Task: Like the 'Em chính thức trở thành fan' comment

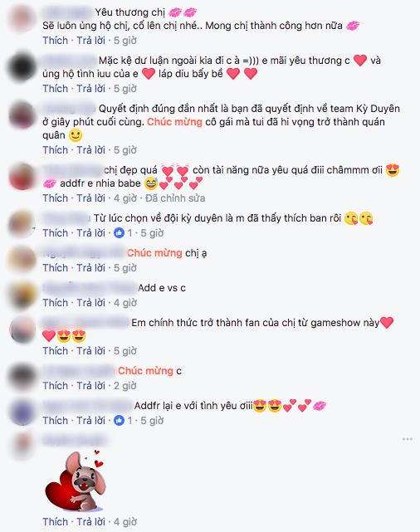Action: (x=56, y=350)
